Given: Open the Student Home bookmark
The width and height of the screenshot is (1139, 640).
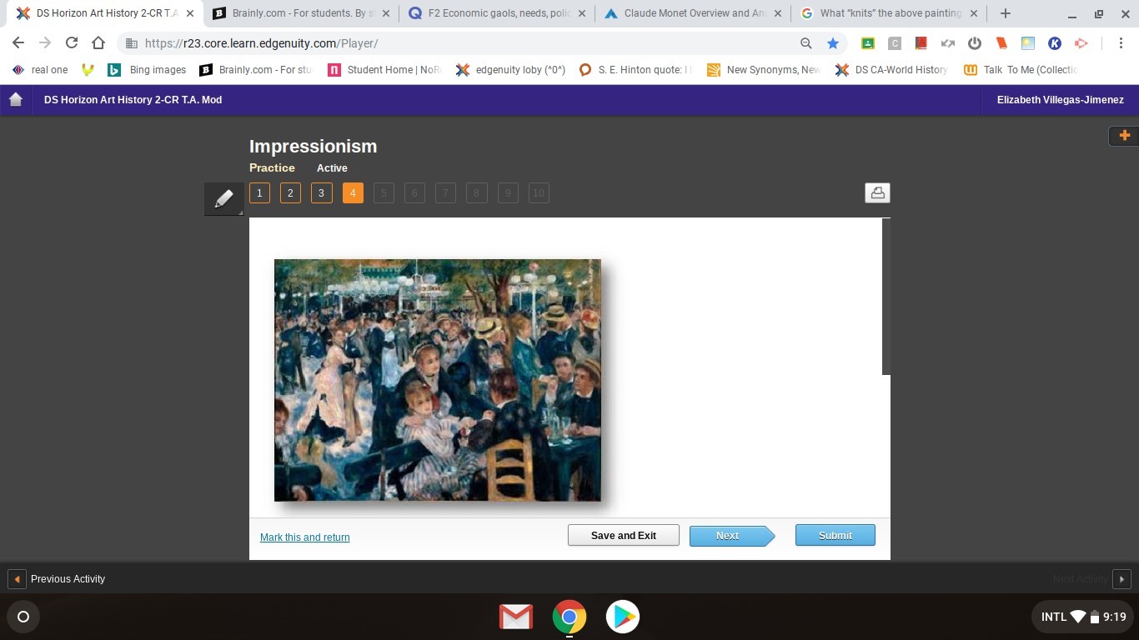Looking at the screenshot, I should tap(384, 70).
